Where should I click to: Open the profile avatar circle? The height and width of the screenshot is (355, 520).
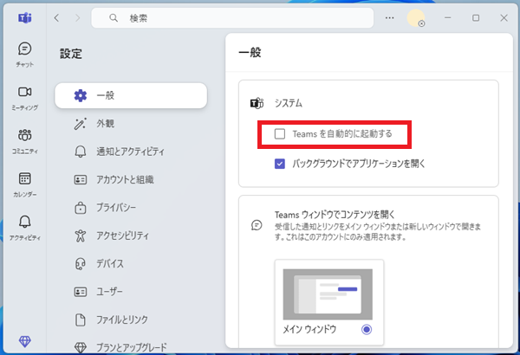coord(415,18)
